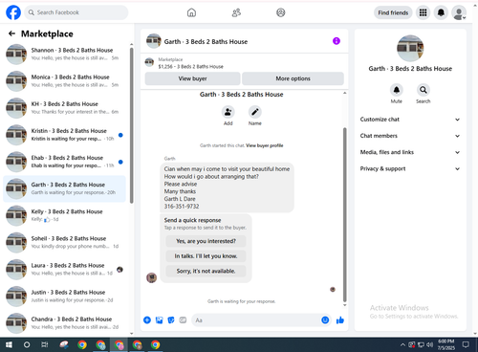Open more actions plus icon in composer

pyautogui.click(x=147, y=320)
